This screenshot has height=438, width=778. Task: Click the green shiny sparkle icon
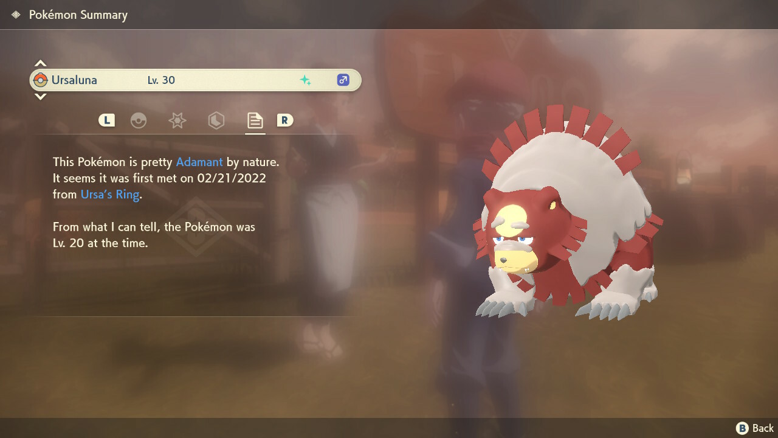click(305, 80)
